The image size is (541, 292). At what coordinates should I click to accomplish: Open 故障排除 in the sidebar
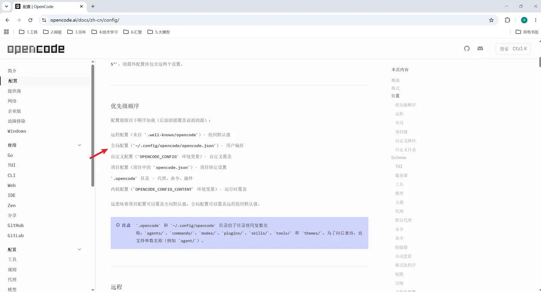[x=17, y=121]
